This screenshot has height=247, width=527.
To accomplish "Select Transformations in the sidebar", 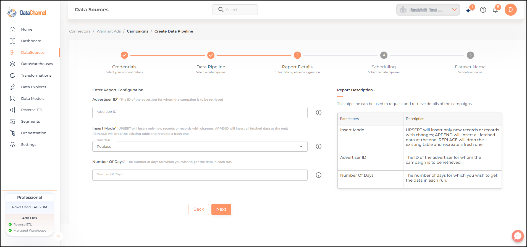I will coord(36,76).
